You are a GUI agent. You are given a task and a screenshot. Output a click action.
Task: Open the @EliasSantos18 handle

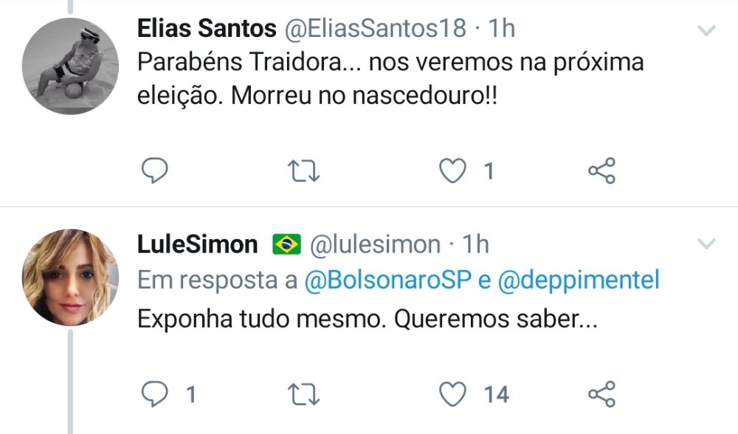(x=376, y=28)
